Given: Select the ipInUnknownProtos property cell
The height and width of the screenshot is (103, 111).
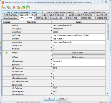Looking at the screenshot, I should point(31,81).
